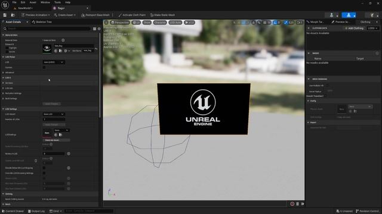
Task: Open the LOD picker dropdown
Action: pos(54,62)
